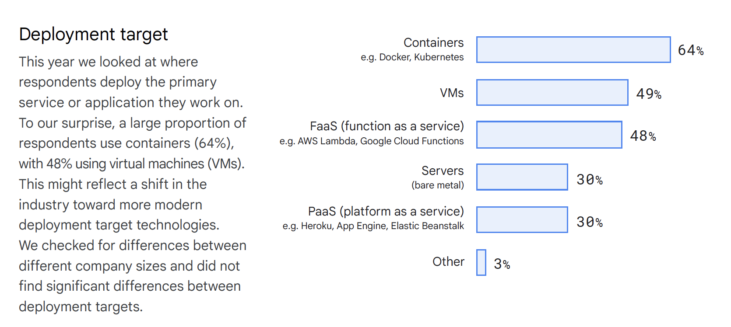Click the FaaS (function as a service) label
The width and height of the screenshot is (731, 327).
[x=387, y=126]
